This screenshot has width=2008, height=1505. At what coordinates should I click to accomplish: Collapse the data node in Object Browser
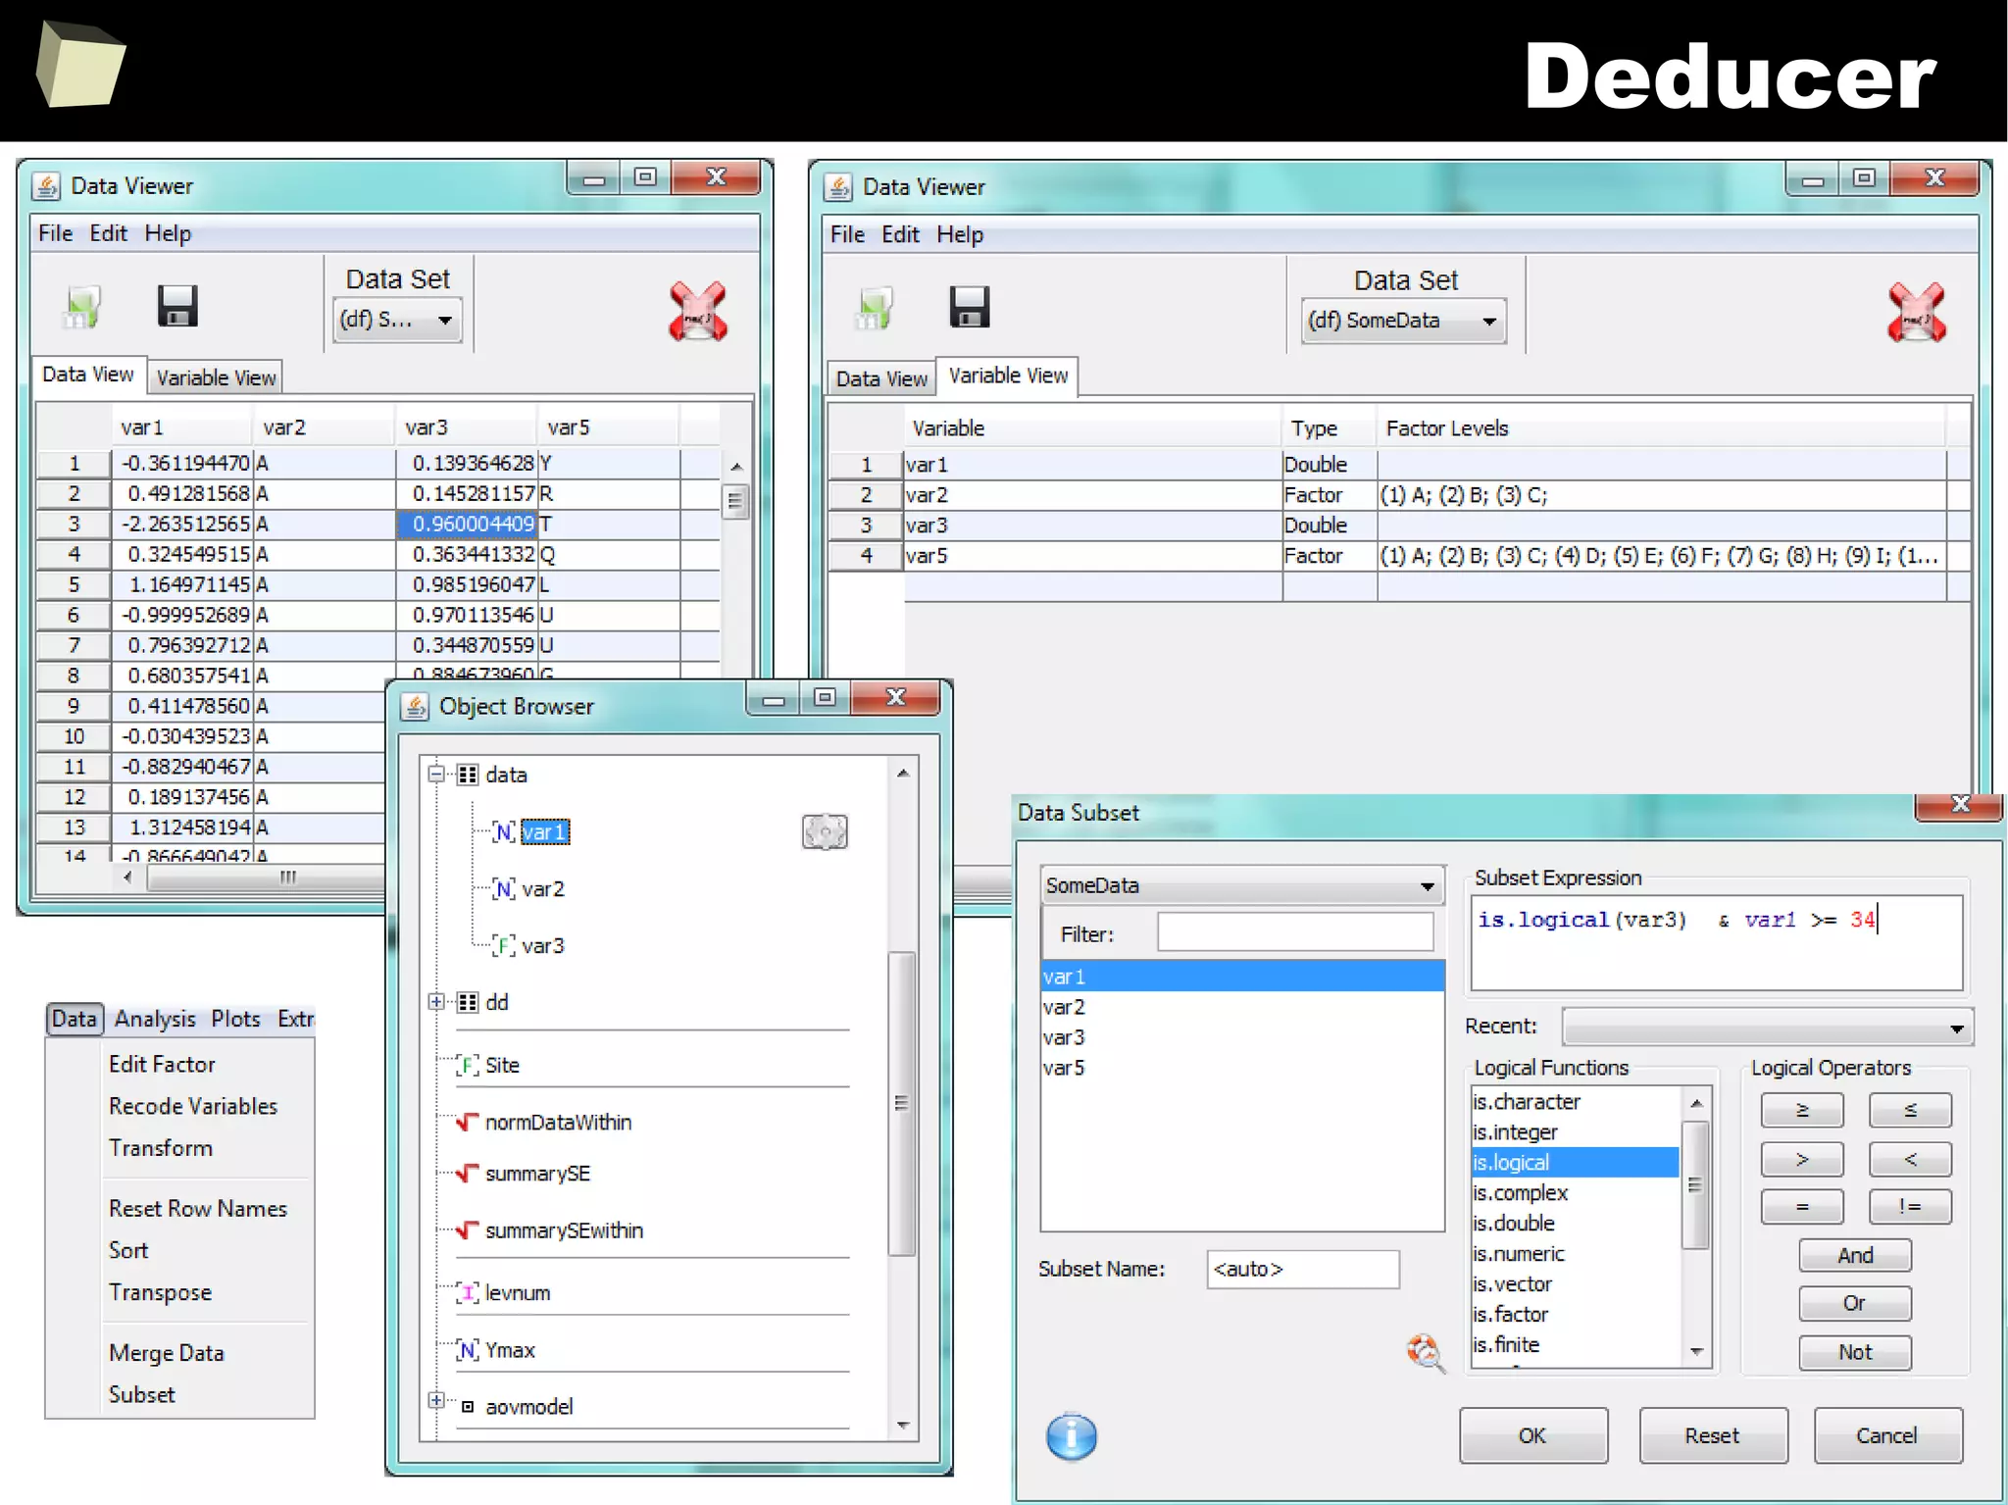click(x=436, y=773)
